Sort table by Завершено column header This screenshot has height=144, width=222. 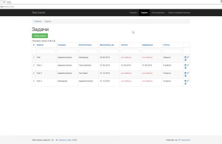(147, 45)
